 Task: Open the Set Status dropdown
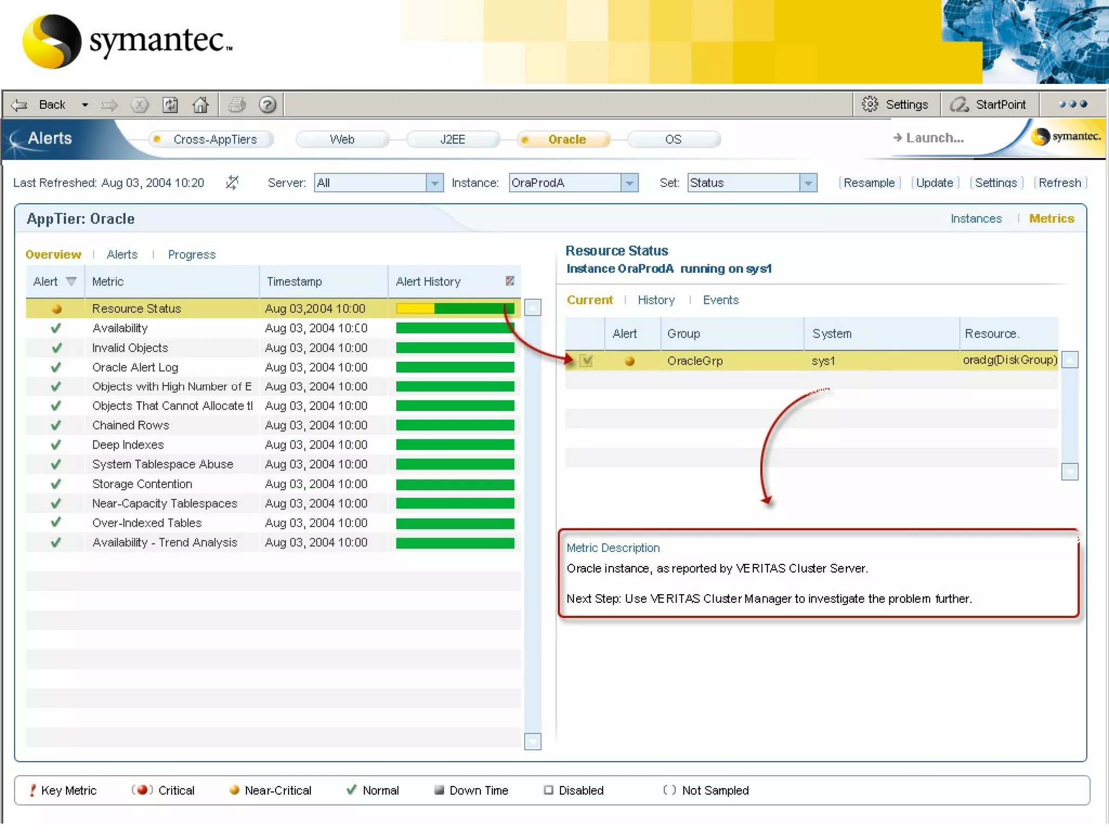pos(808,183)
